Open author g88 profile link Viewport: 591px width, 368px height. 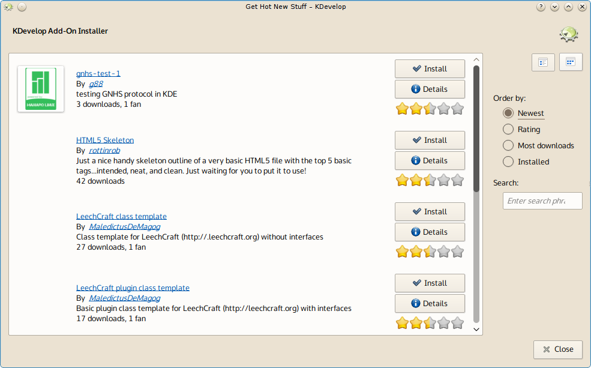click(x=96, y=83)
